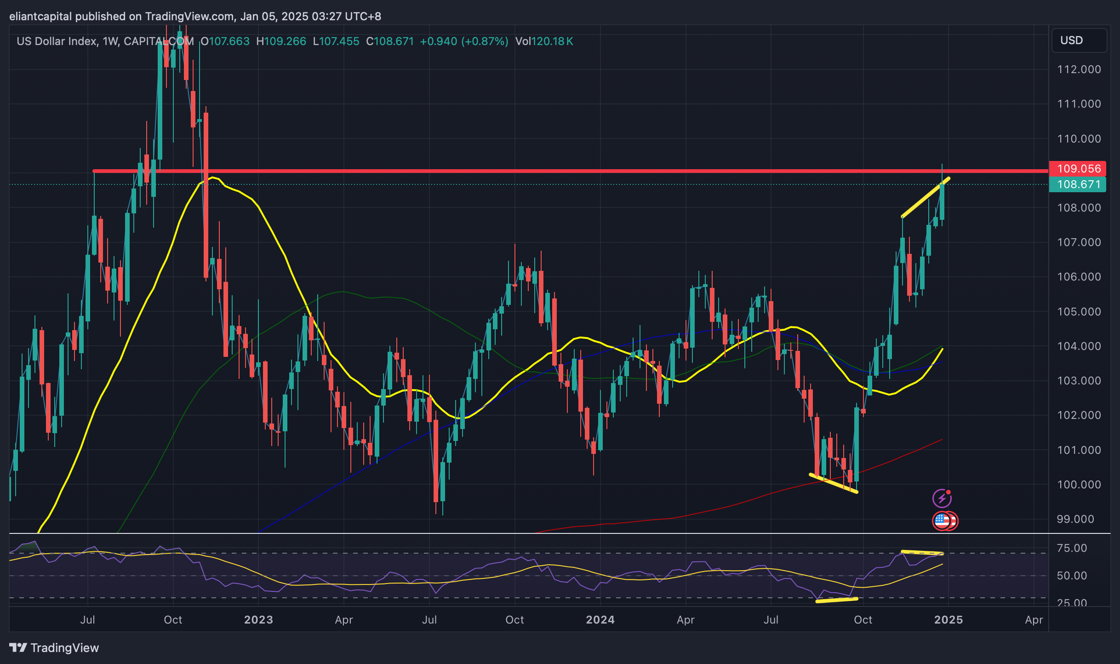The image size is (1120, 664).
Task: Click the Vol 120.18K volume readout
Action: click(x=544, y=41)
